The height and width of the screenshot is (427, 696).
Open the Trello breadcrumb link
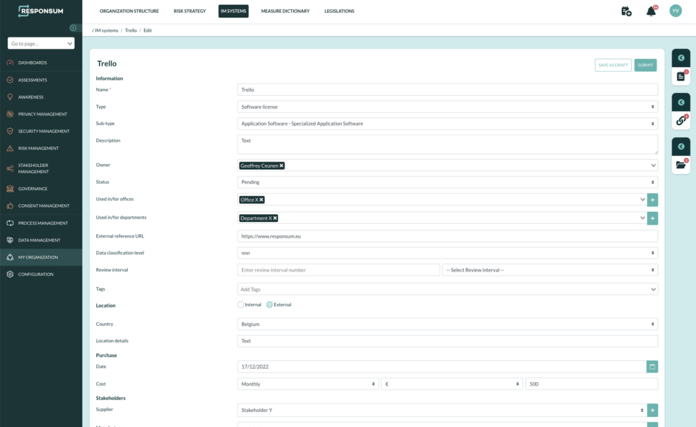click(x=131, y=31)
